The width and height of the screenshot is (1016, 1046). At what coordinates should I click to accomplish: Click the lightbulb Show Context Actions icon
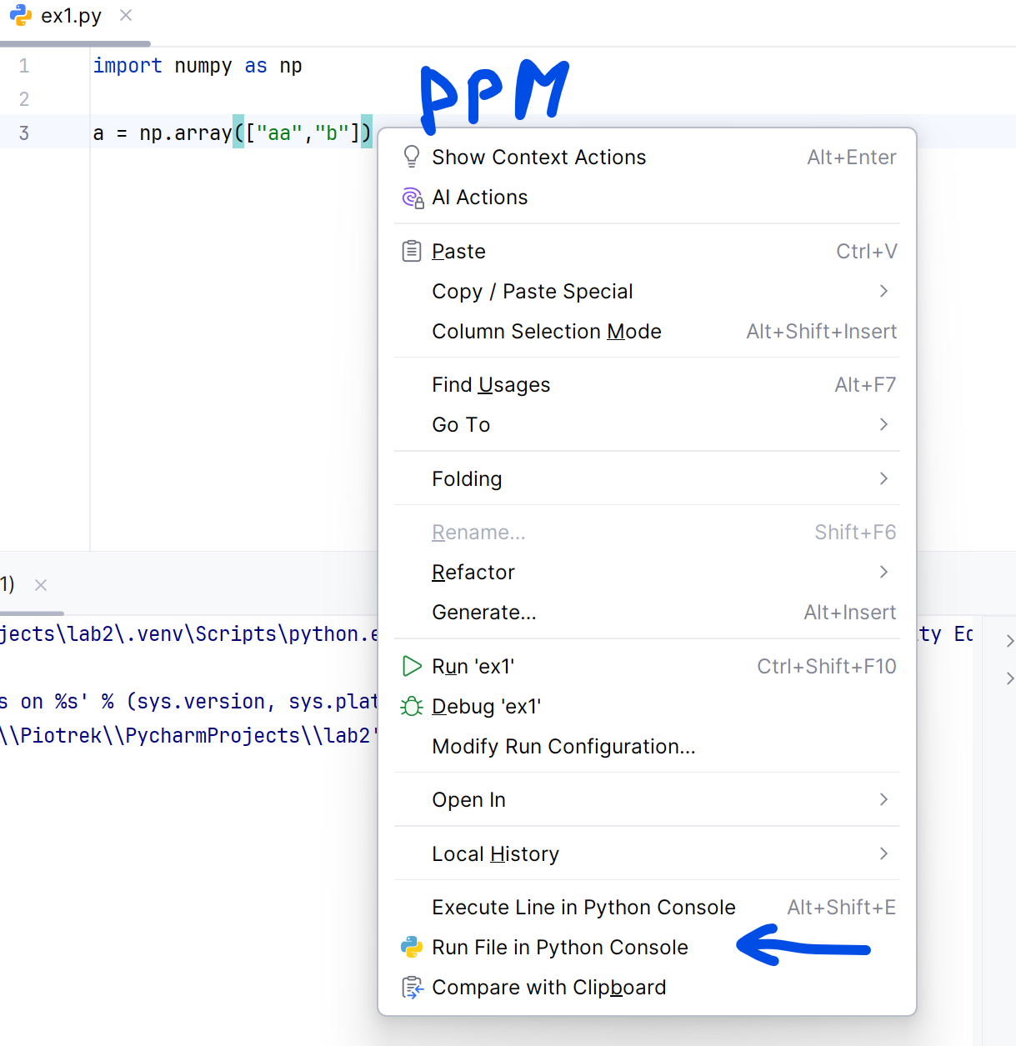pos(412,157)
